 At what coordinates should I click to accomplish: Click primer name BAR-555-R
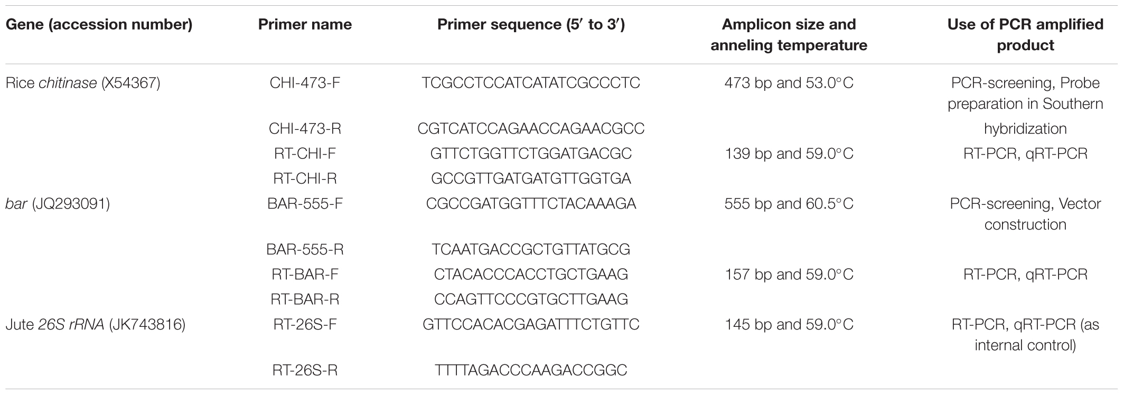click(305, 249)
